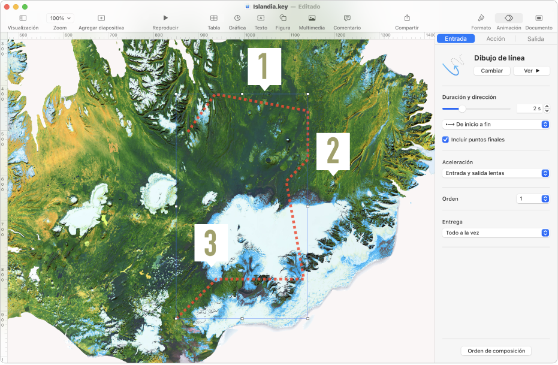Open the Formato inspector panel
The height and width of the screenshot is (365, 558).
click(x=481, y=19)
